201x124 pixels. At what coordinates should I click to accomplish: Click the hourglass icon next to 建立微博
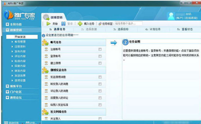[x=46, y=63]
